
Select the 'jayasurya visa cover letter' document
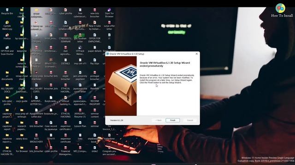pos(80,88)
